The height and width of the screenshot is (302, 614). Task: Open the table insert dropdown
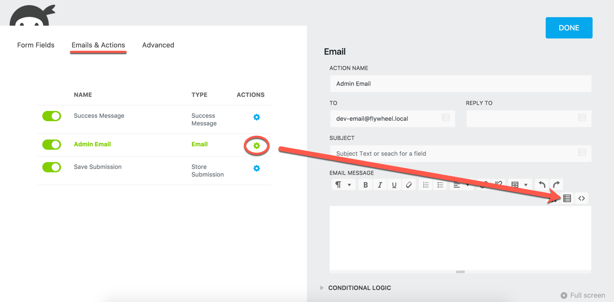tap(519, 185)
